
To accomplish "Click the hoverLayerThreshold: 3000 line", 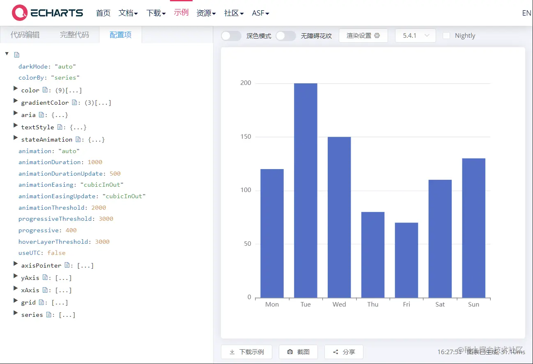I will click(64, 242).
